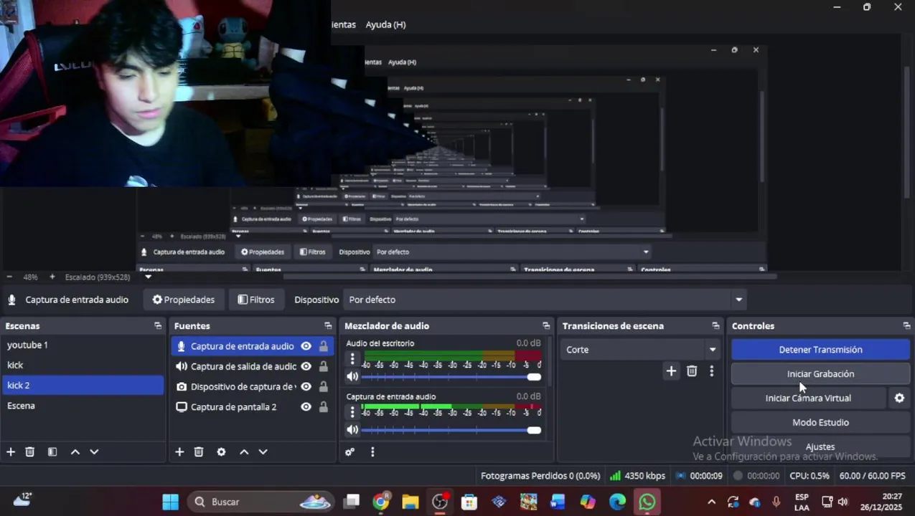Open advanced audio properties gears icon
This screenshot has width=915, height=516.
(350, 452)
